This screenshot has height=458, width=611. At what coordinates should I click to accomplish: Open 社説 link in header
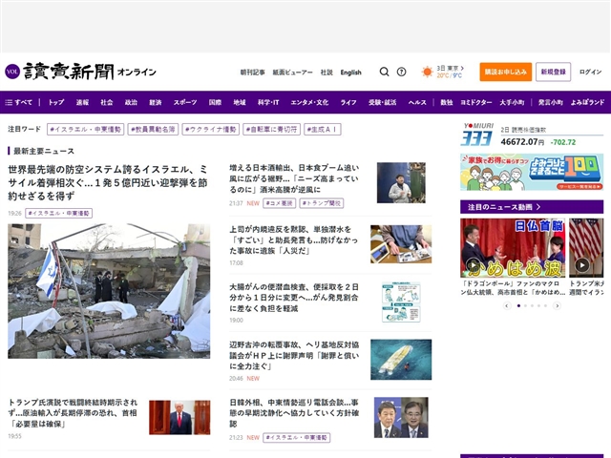coord(327,73)
